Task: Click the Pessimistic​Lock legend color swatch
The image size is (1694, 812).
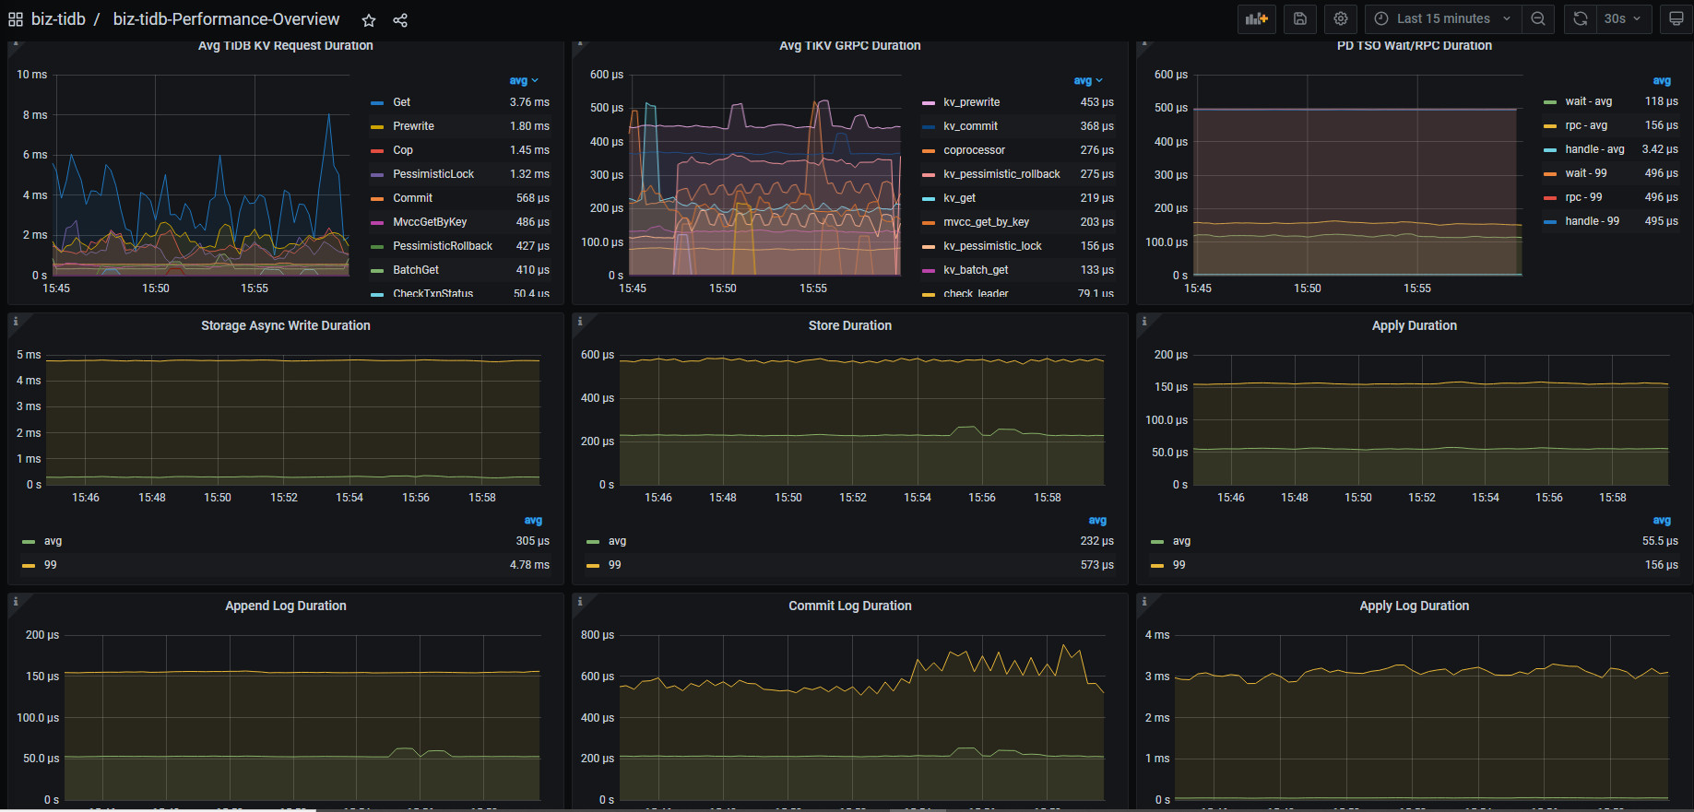Action: [x=377, y=174]
